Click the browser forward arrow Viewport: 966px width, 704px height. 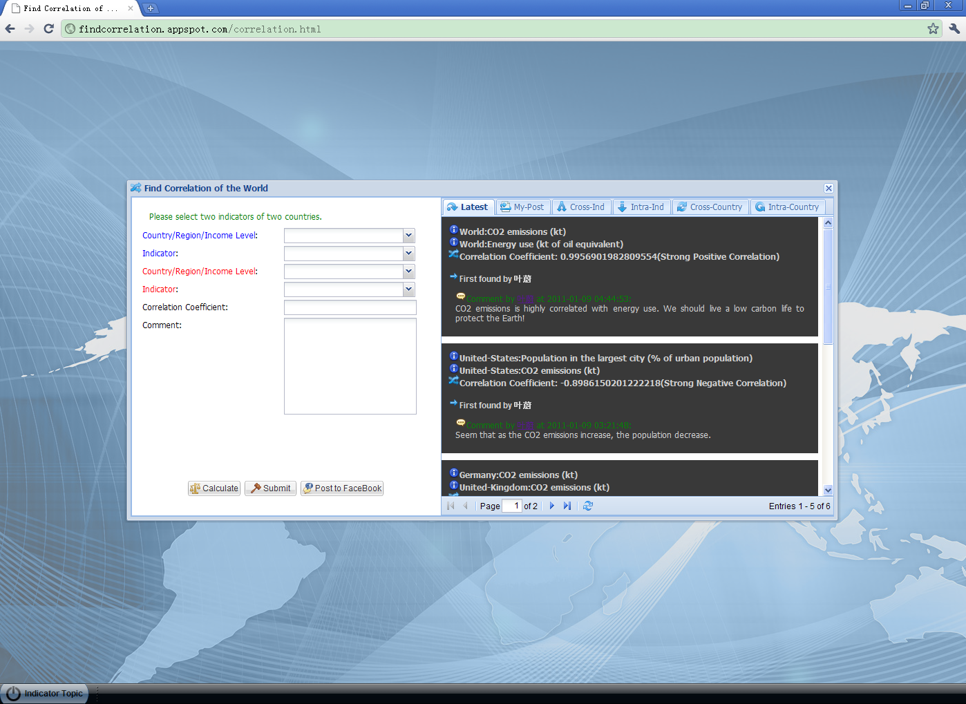[x=29, y=28]
